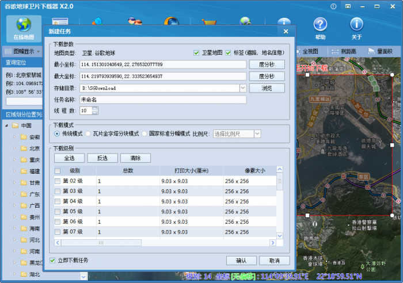The image size is (403, 283).
Task: Check the 第 05 级 checkbox
Action: (58, 212)
